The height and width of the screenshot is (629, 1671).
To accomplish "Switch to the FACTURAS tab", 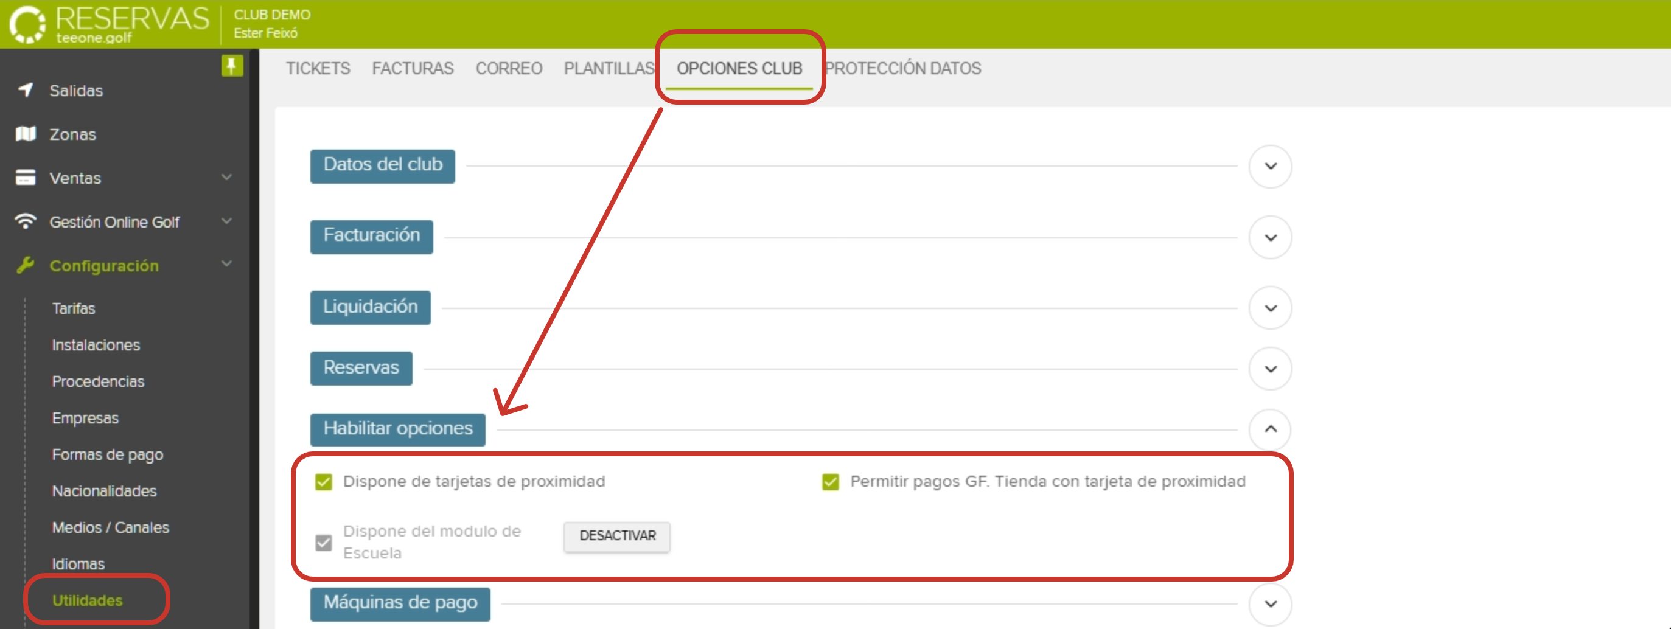I will [x=413, y=68].
